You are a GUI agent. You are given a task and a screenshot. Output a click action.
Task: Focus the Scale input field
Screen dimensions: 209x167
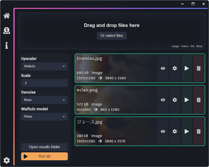click(44, 83)
